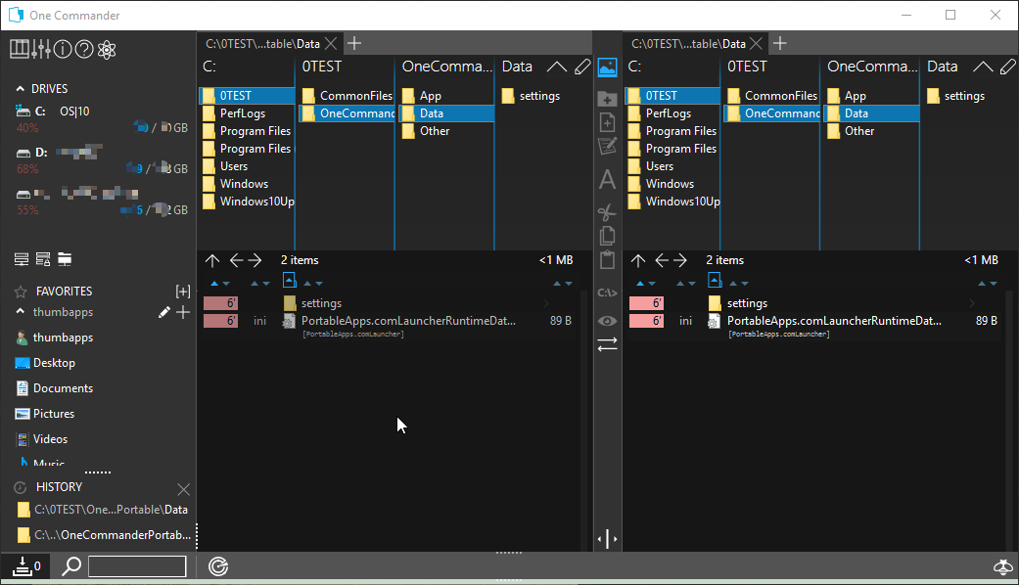Close the left pane Data tab

[x=331, y=43]
